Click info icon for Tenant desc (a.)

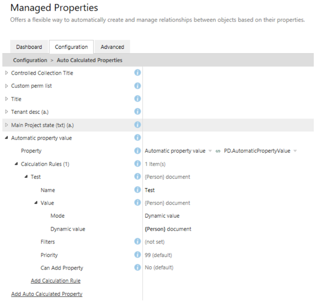[138, 111]
